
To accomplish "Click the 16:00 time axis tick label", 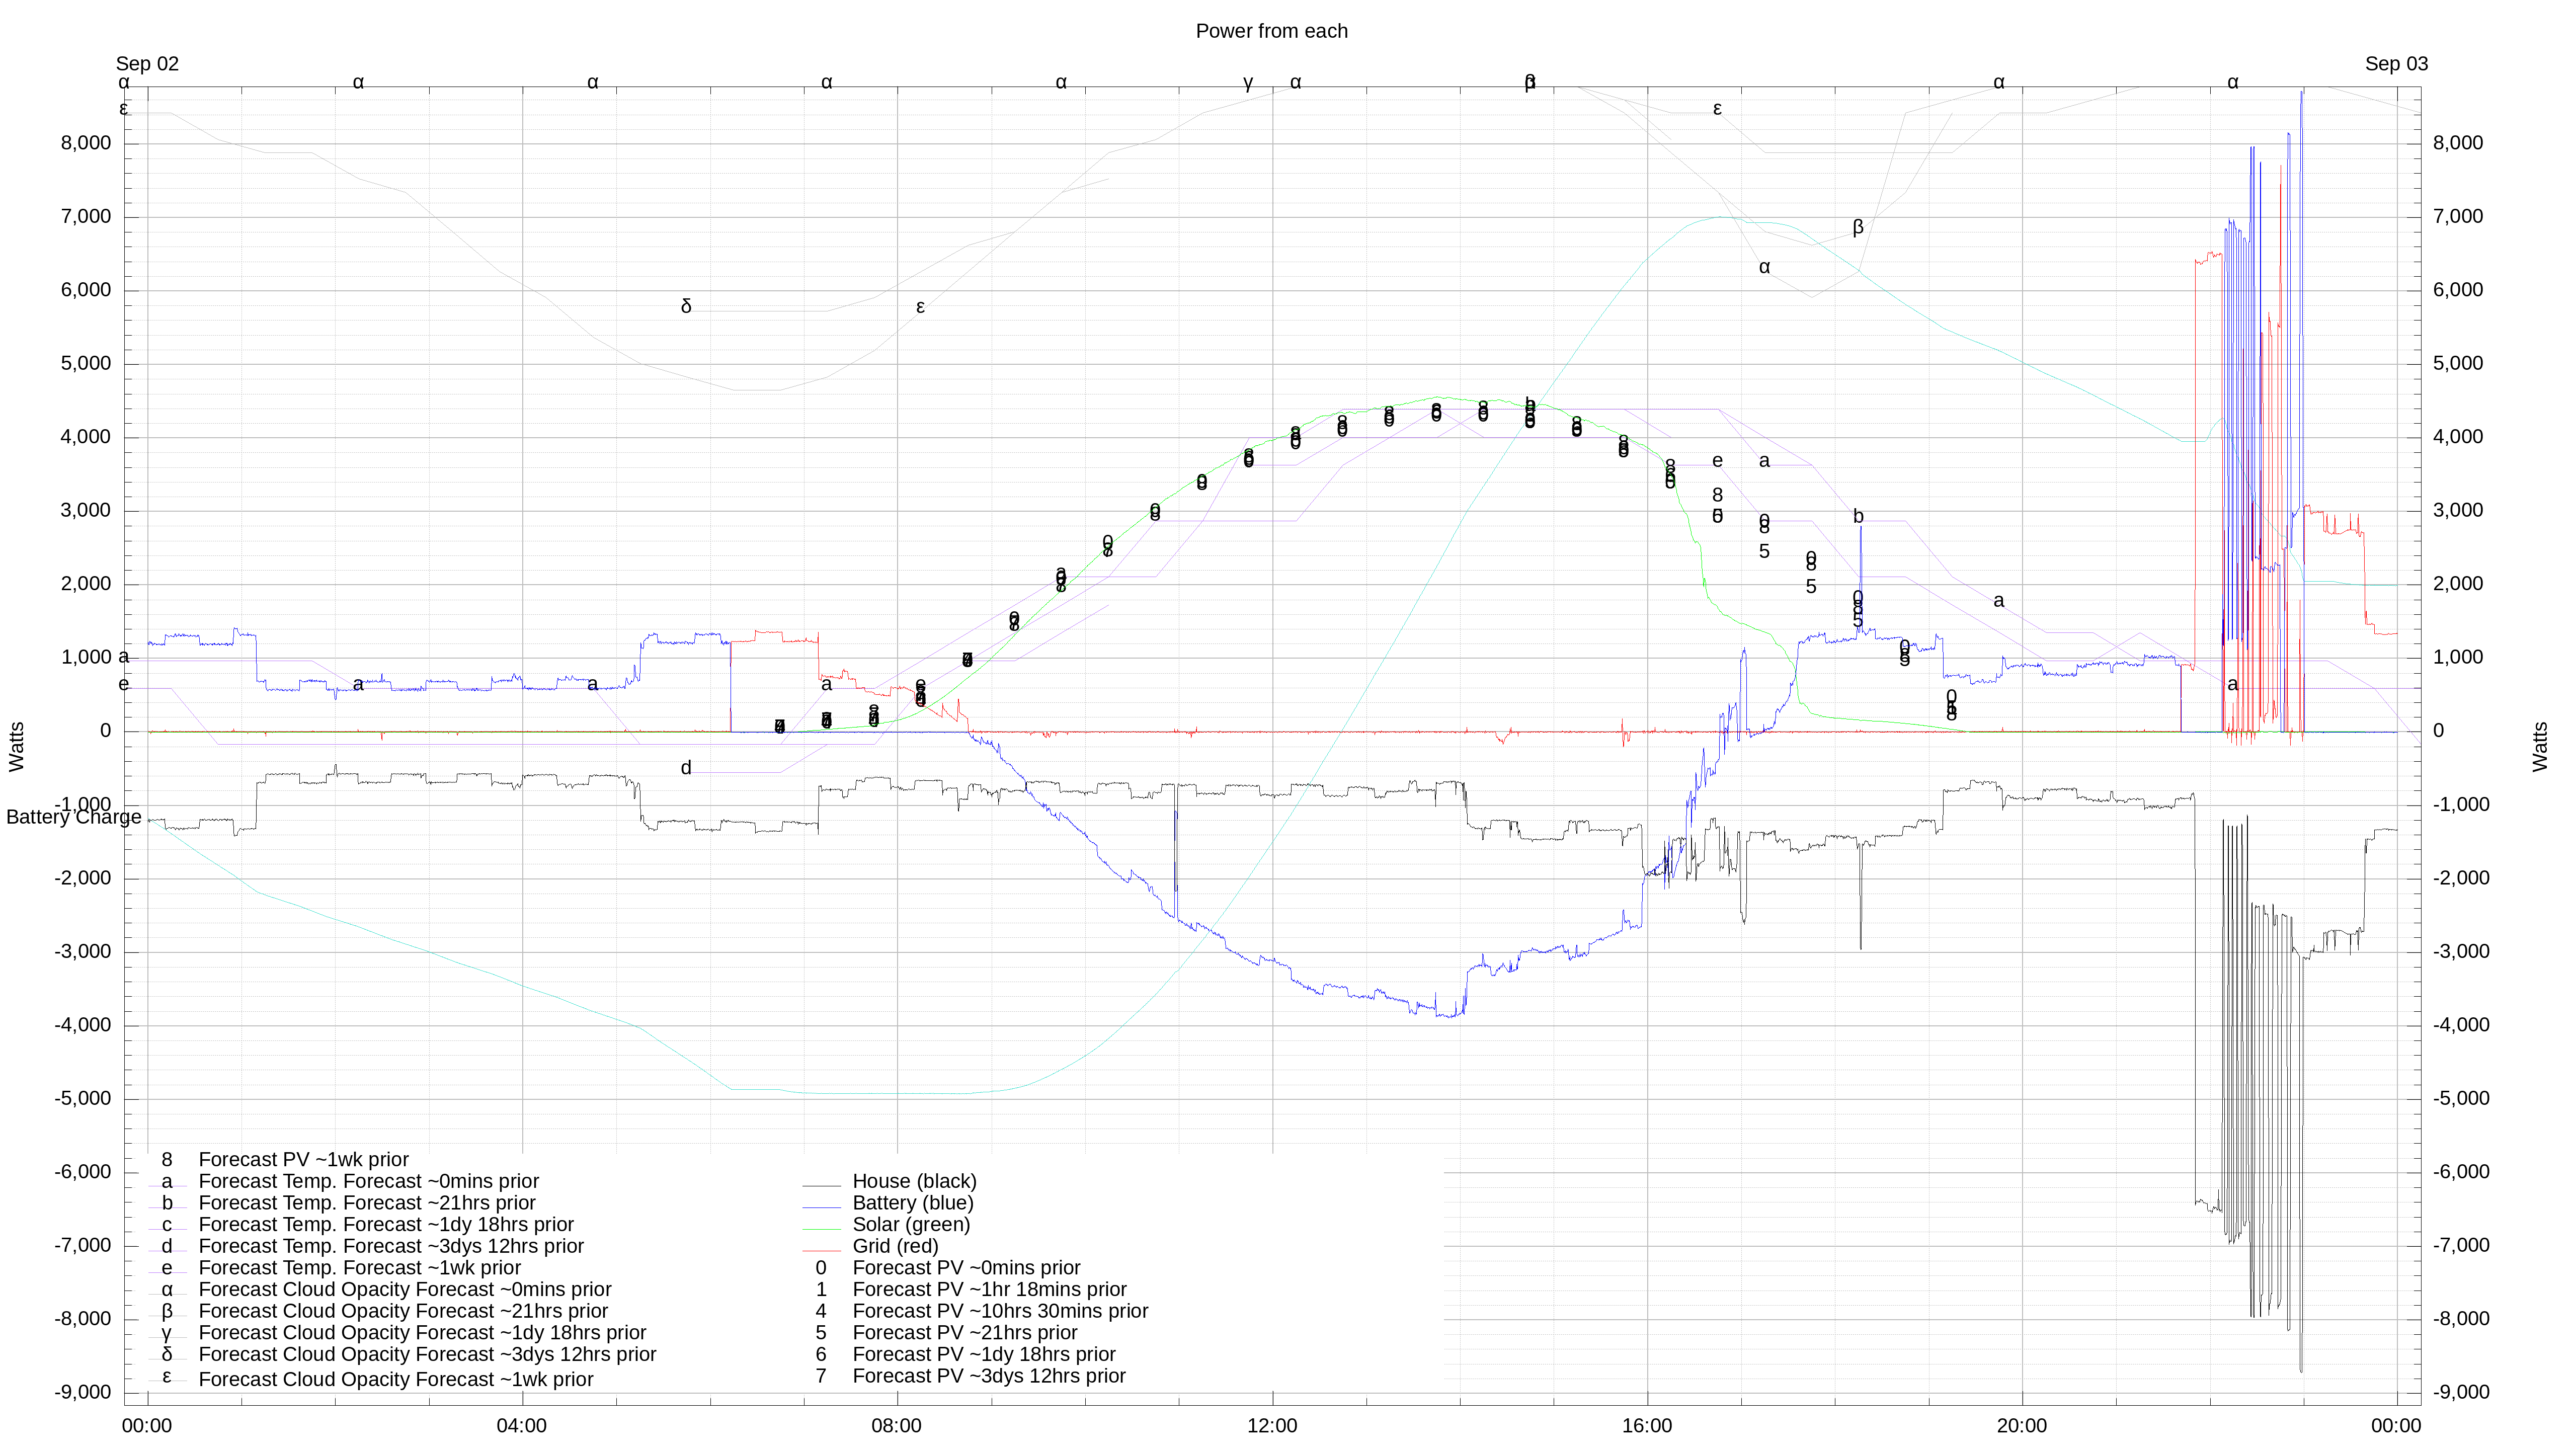I will click(1647, 1426).
